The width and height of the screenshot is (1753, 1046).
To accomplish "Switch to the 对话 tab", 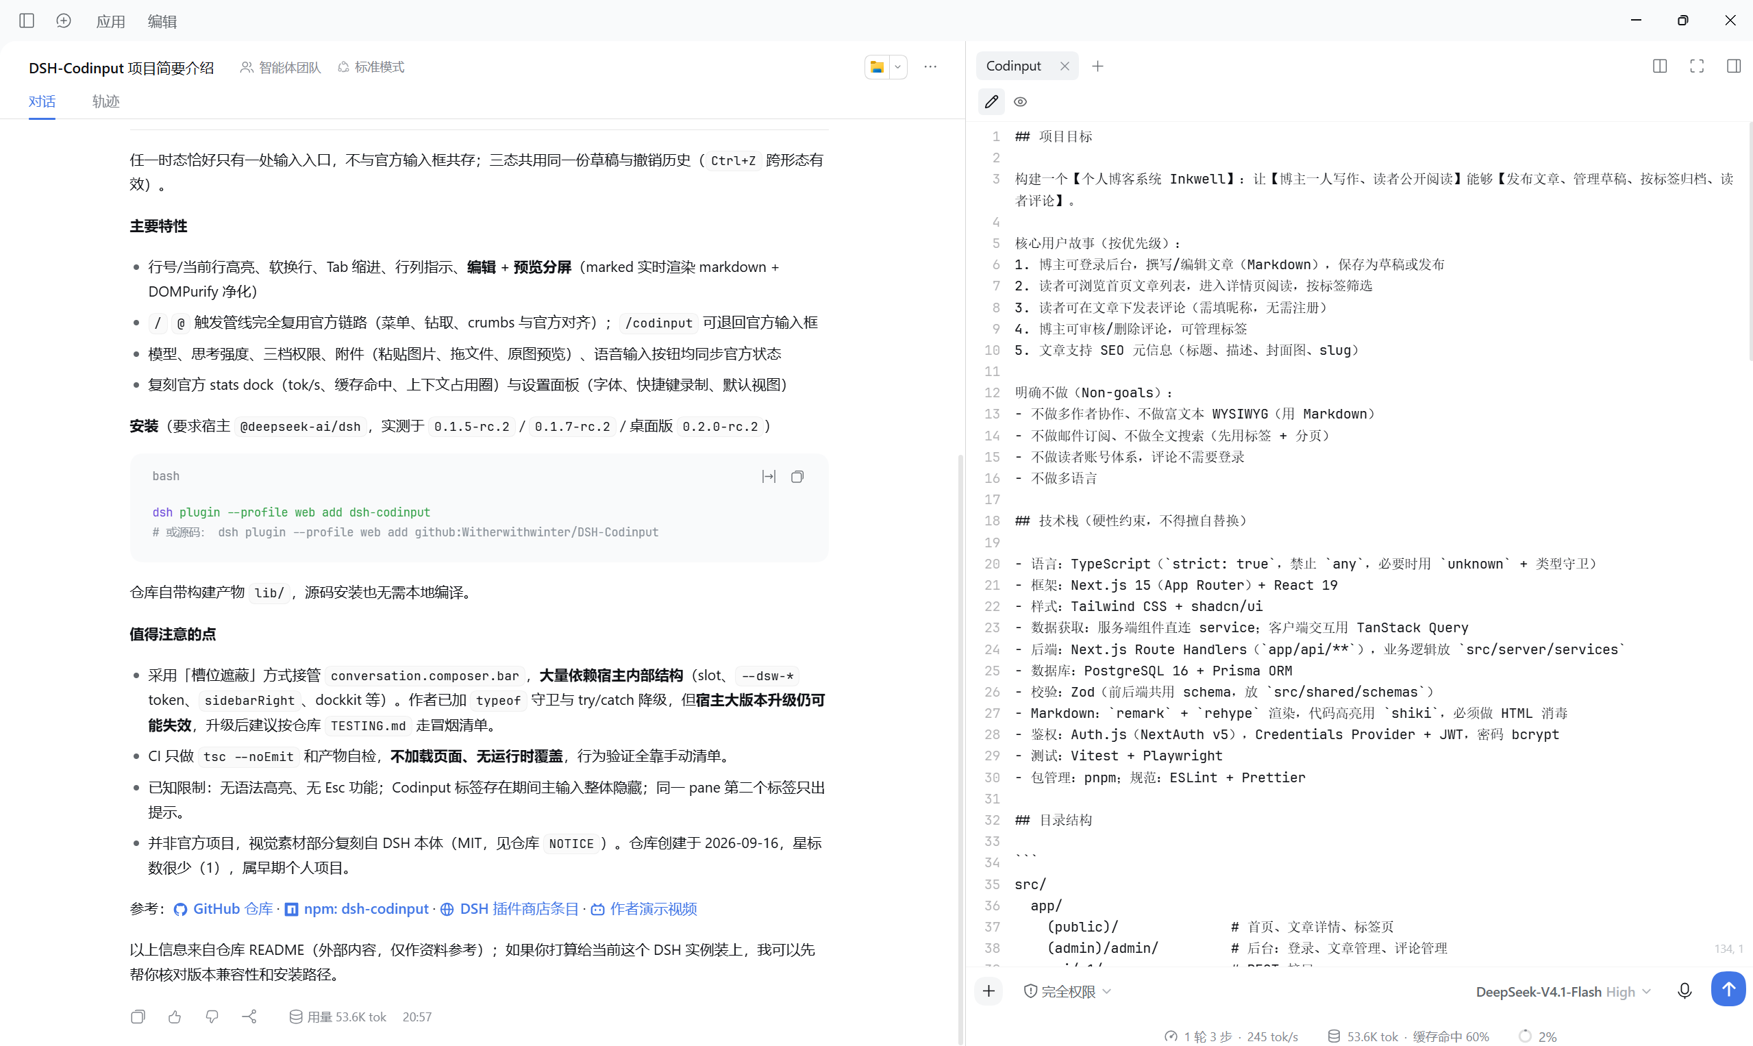I will pyautogui.click(x=42, y=101).
